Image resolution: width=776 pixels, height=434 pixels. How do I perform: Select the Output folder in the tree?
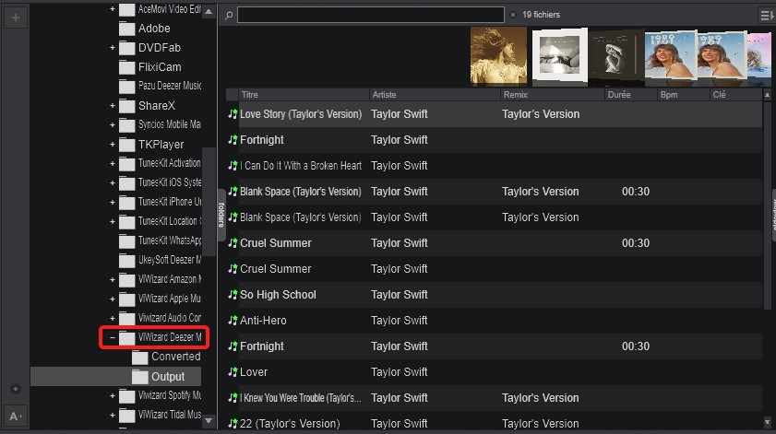116,377
